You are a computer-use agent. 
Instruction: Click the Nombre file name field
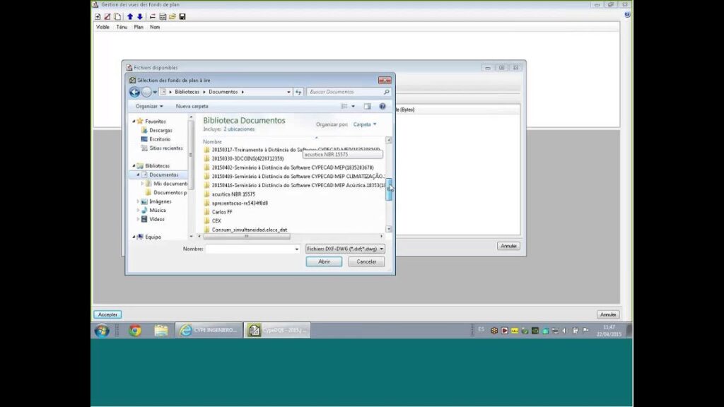[x=252, y=249]
